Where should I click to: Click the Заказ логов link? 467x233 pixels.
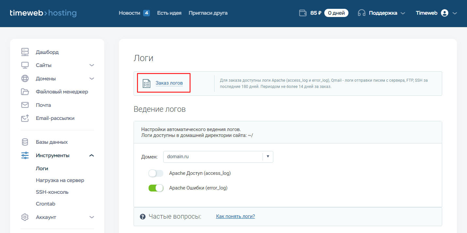click(169, 83)
